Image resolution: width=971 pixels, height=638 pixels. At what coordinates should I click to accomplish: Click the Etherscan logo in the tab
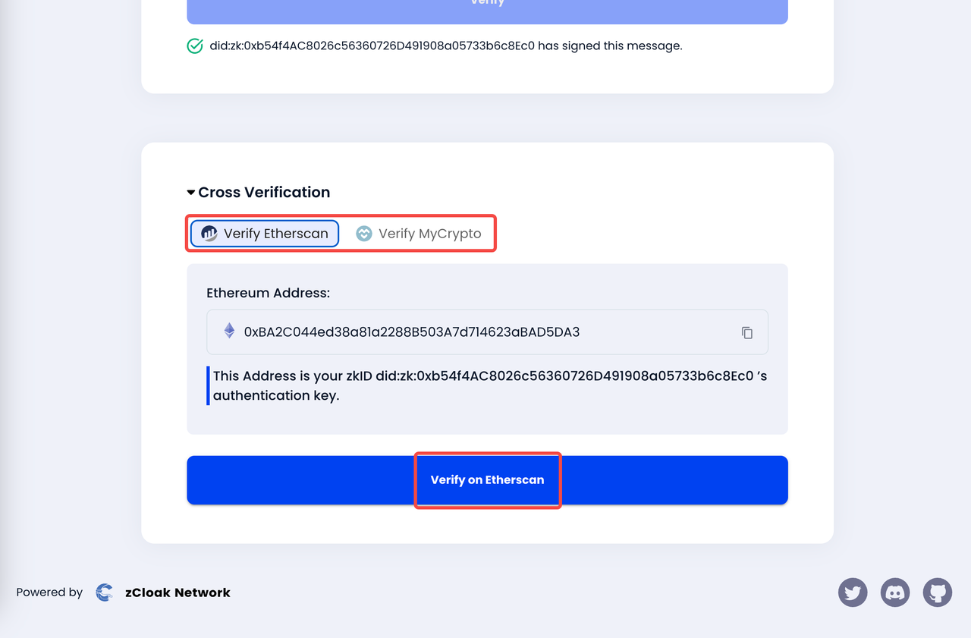click(x=209, y=234)
